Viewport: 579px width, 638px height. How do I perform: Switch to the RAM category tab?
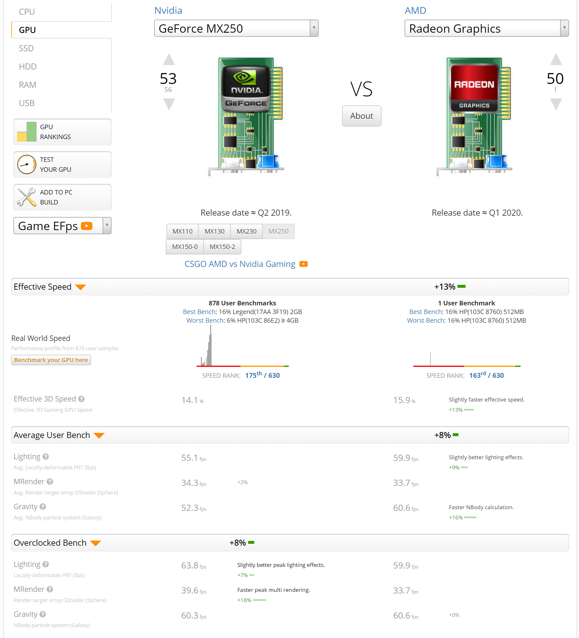pyautogui.click(x=62, y=85)
